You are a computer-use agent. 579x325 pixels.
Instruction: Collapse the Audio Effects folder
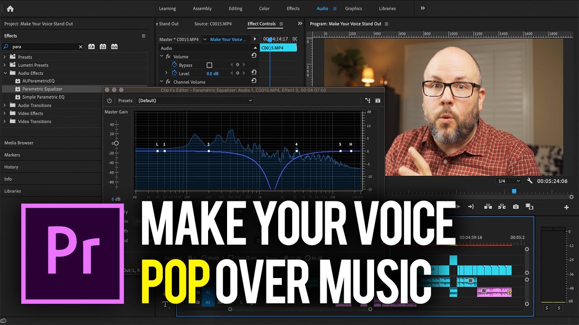point(5,73)
